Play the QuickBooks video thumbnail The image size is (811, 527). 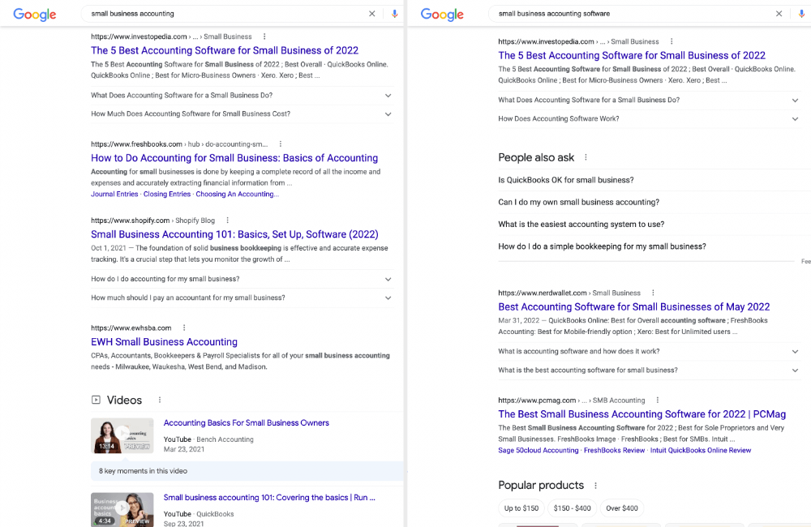point(122,509)
